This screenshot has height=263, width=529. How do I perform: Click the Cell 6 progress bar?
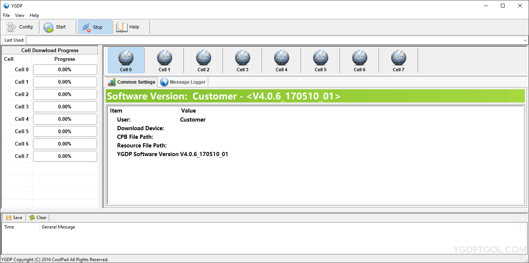[65, 144]
